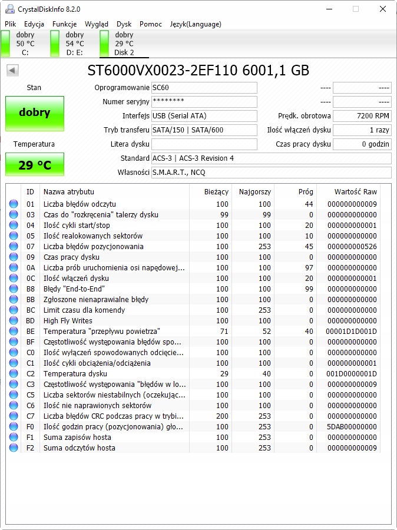The height and width of the screenshot is (530, 397).
Task: Click status orb for BB nienaprawialne błędy
Action: (14, 300)
